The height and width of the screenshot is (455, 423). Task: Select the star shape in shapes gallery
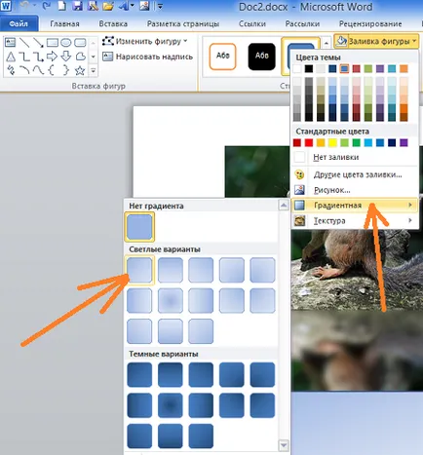[x=80, y=70]
